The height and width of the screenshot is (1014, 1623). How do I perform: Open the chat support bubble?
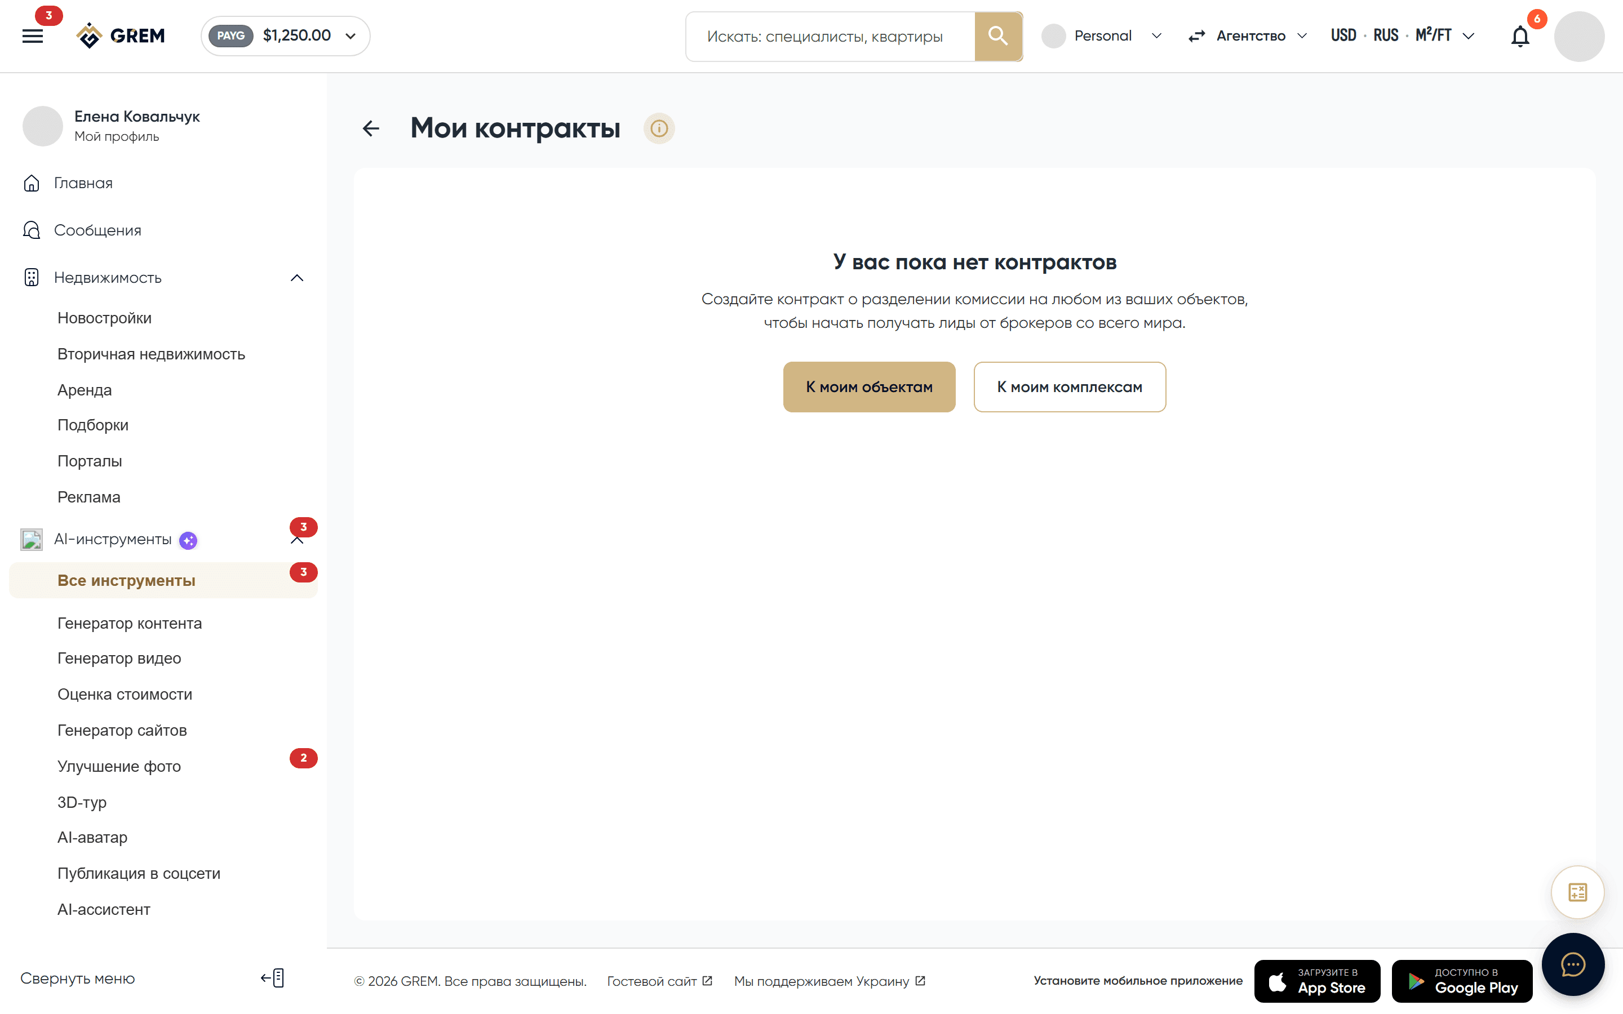point(1573,965)
